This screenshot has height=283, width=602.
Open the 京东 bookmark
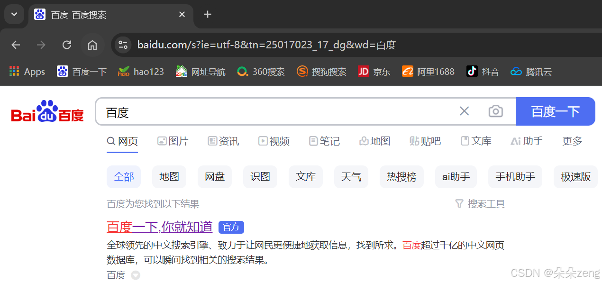click(x=374, y=72)
